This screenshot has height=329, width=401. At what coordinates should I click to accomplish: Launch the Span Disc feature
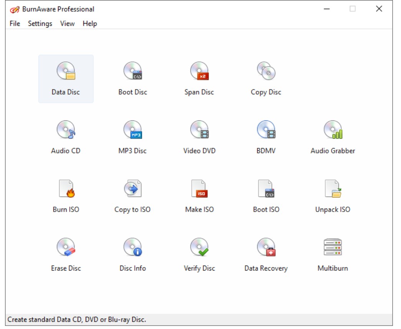point(199,76)
